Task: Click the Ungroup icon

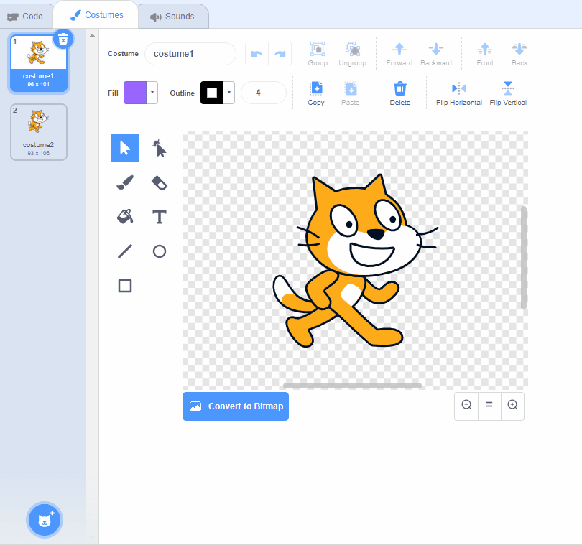Action: 352,54
